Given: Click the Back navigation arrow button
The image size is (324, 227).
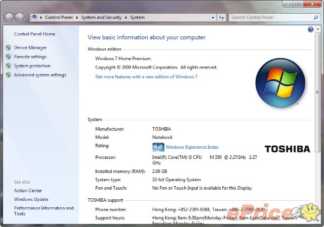Looking at the screenshot, I should click(9, 18).
